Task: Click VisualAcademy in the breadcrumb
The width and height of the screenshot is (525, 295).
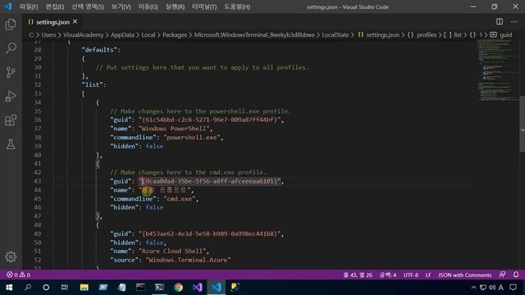Action: [84, 34]
